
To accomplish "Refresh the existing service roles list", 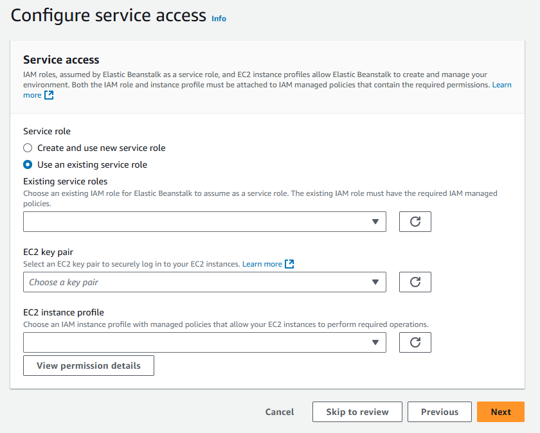I will [415, 222].
